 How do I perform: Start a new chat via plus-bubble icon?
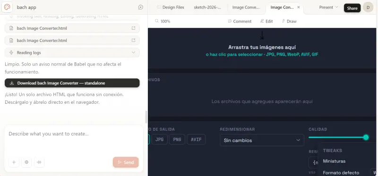pyautogui.click(x=140, y=7)
